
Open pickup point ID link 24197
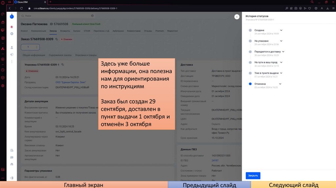coord(215,160)
